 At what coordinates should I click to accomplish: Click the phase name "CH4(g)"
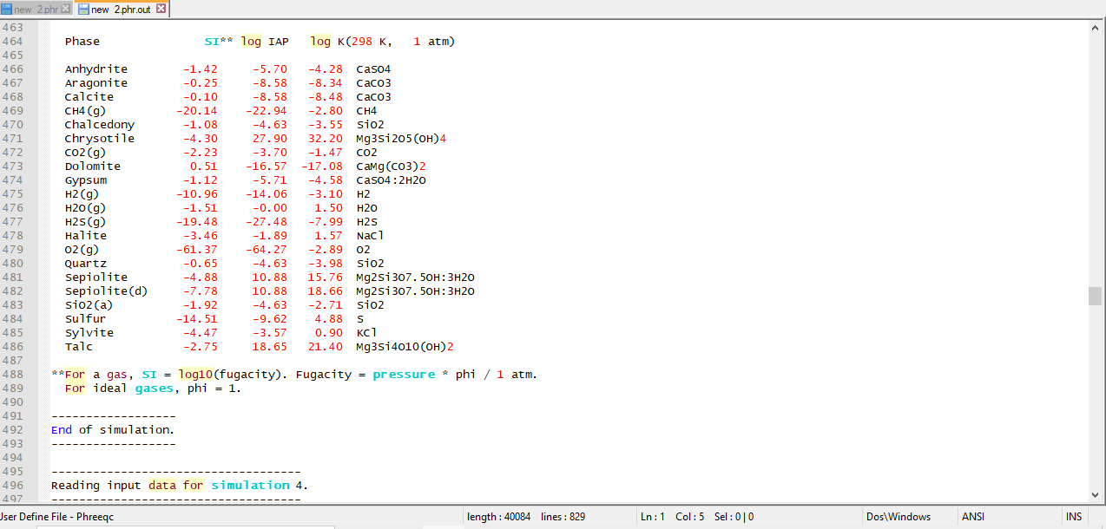coord(86,111)
